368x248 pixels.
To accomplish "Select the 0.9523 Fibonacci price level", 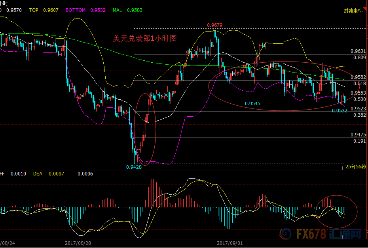I will tap(358, 109).
